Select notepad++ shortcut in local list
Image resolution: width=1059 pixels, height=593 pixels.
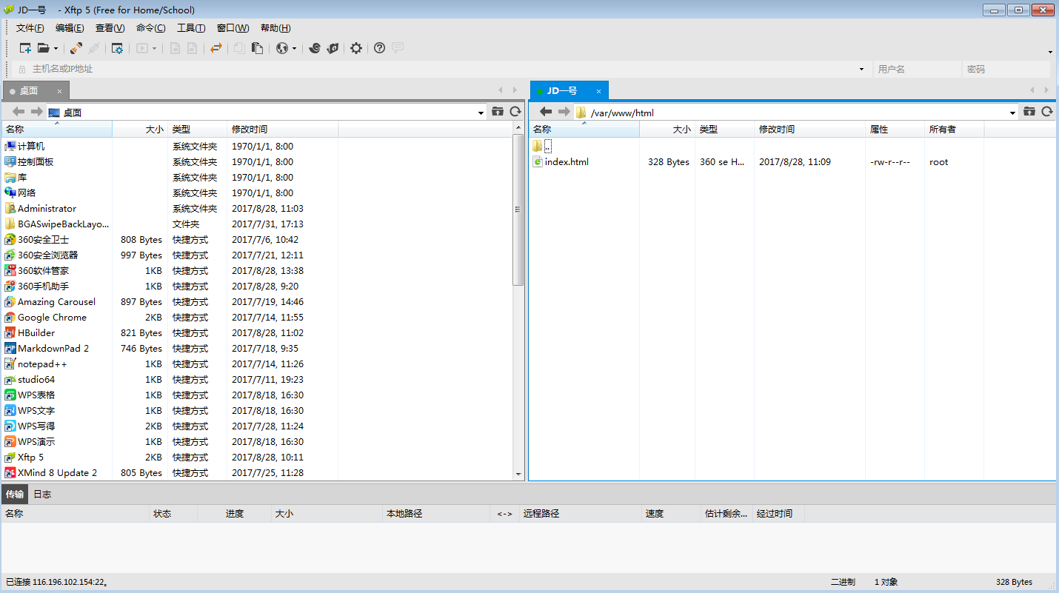[x=42, y=363]
